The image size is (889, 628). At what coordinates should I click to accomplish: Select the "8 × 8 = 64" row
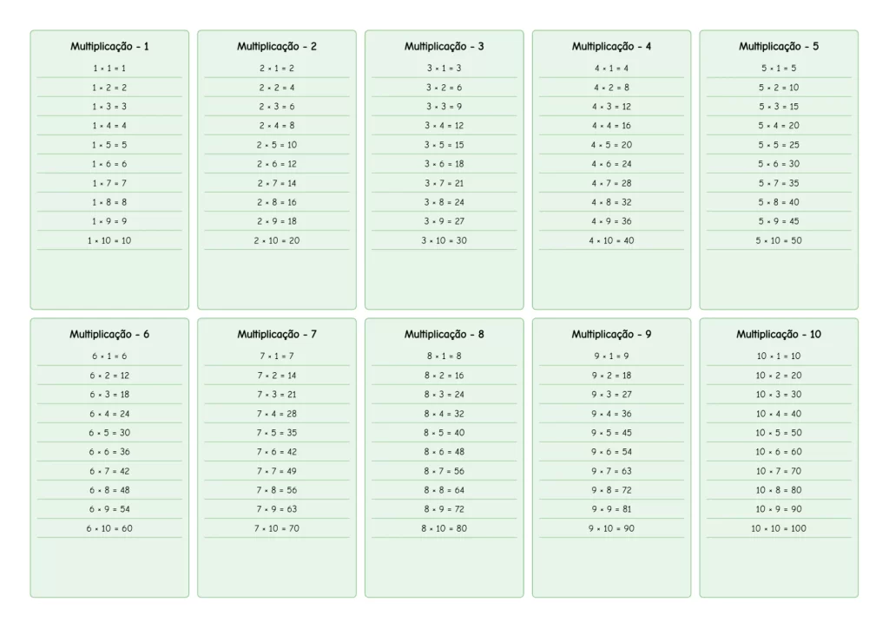[x=444, y=490]
